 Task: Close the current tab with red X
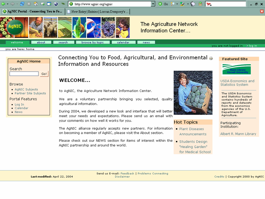tap(262, 11)
